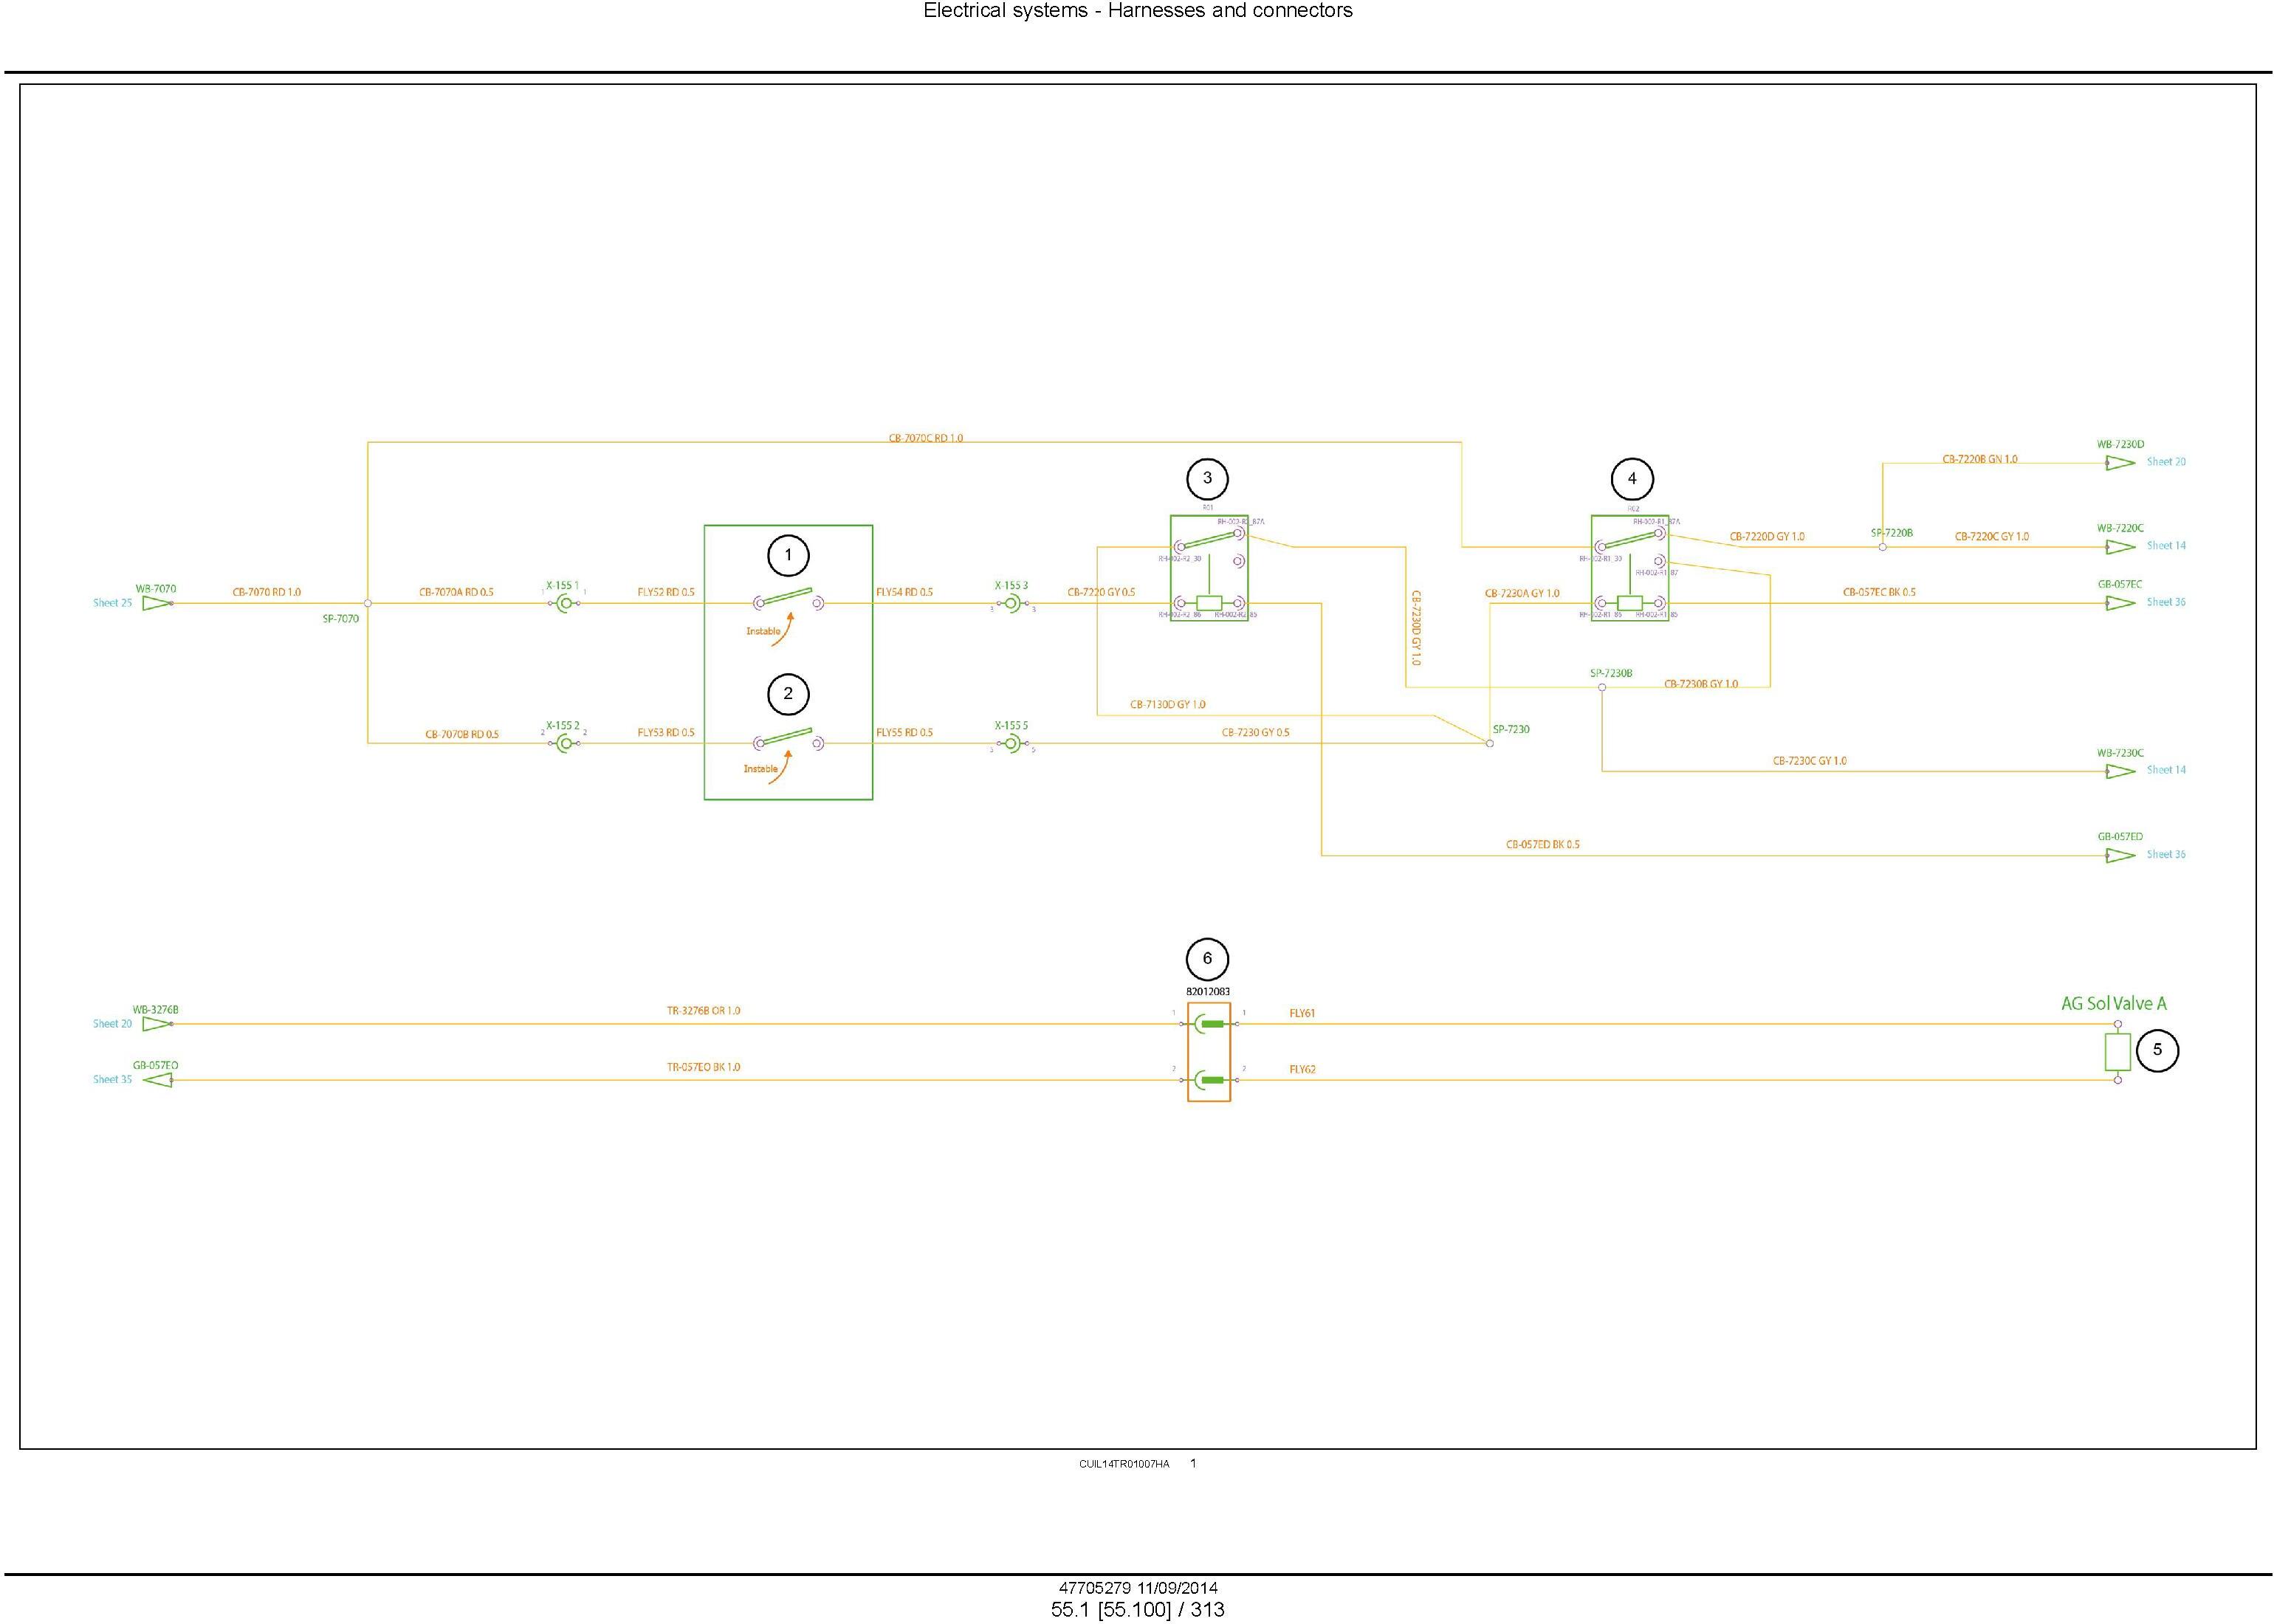Open Sheet 36 reference beside GB-057EC

[2166, 602]
